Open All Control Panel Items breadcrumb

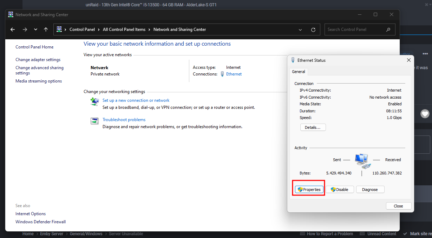[x=124, y=29]
